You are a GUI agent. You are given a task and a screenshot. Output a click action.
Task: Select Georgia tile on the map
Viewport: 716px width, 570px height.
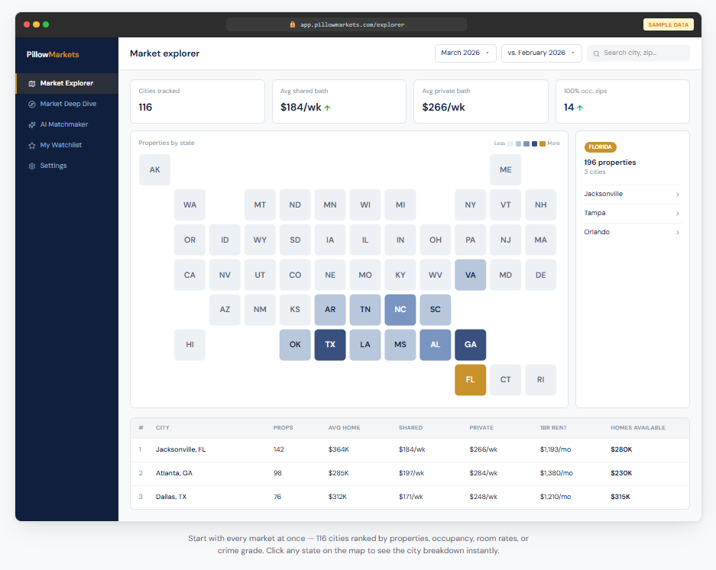tap(471, 345)
